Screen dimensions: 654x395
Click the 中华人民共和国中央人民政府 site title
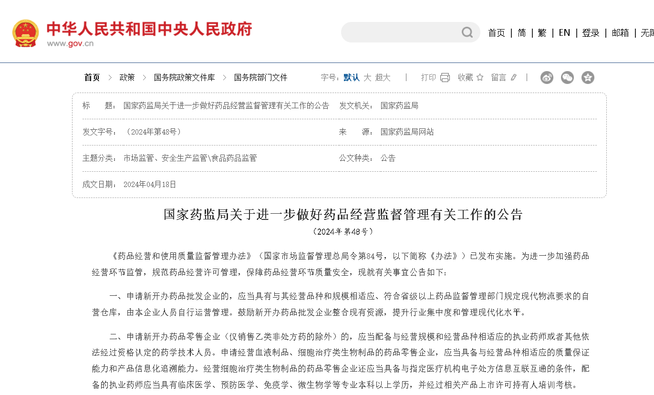click(149, 29)
